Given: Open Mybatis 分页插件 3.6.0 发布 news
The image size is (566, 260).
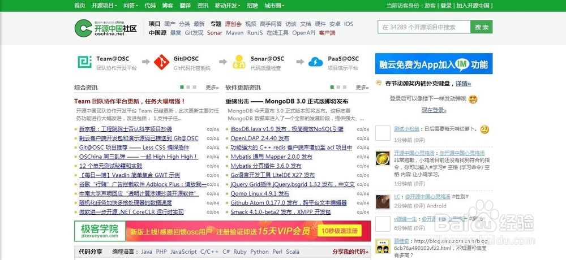Looking at the screenshot, I should pyautogui.click(x=265, y=166).
